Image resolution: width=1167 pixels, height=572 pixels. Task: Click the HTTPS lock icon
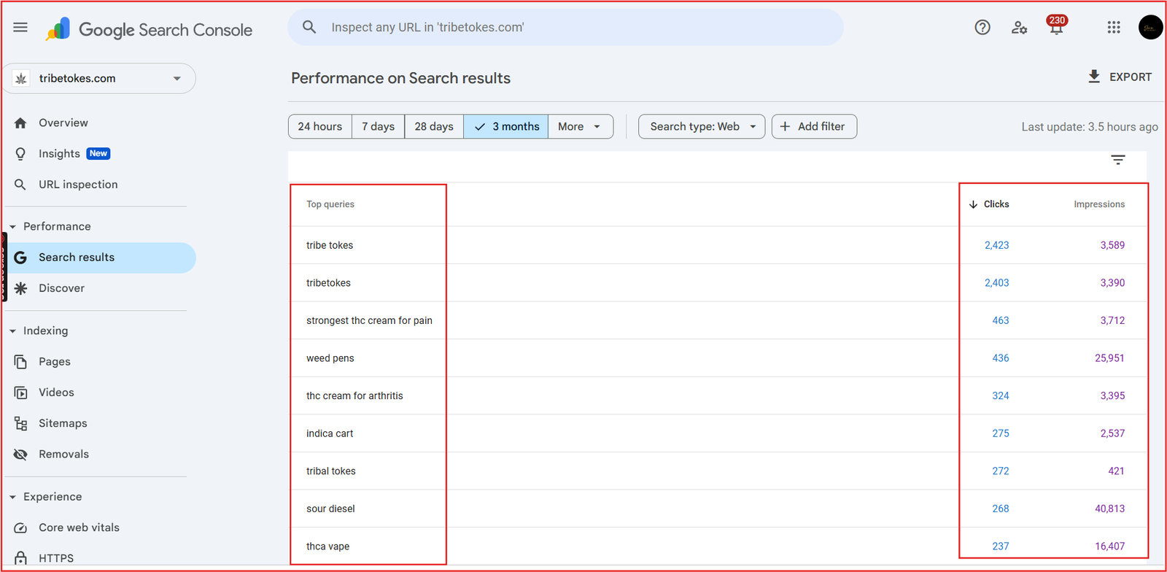point(20,558)
